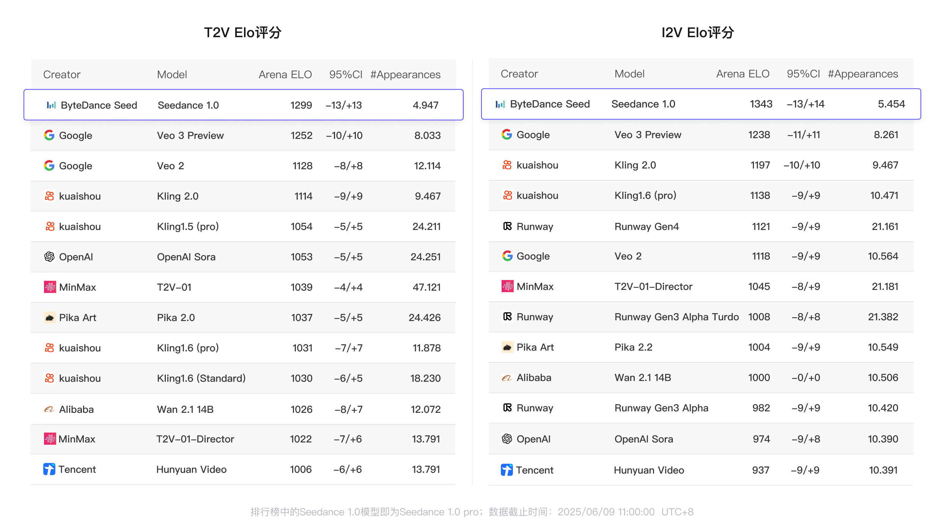Select Seedance 1.0 model name in I2V table
This screenshot has height=532, width=944.
643,104
